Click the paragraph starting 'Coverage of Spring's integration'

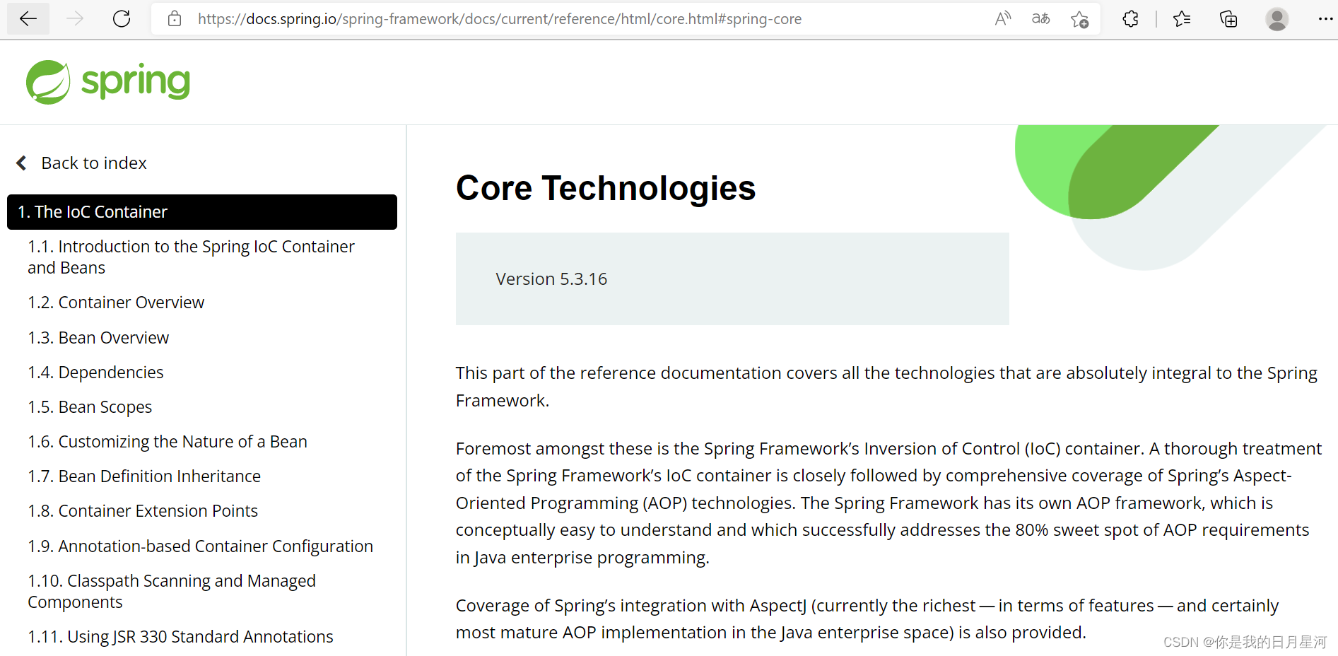tap(867, 619)
